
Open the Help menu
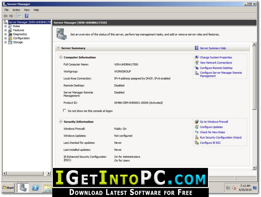coord(36,10)
